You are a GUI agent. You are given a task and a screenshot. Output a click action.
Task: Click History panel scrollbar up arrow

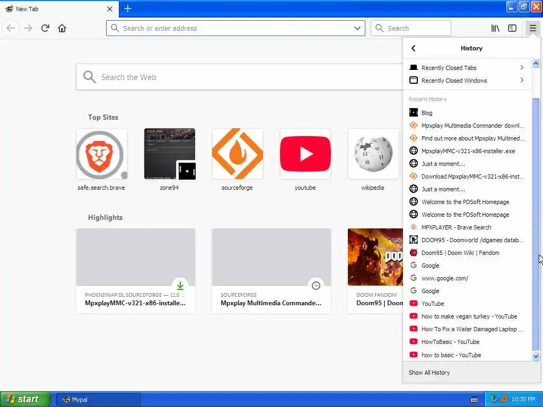pos(536,64)
